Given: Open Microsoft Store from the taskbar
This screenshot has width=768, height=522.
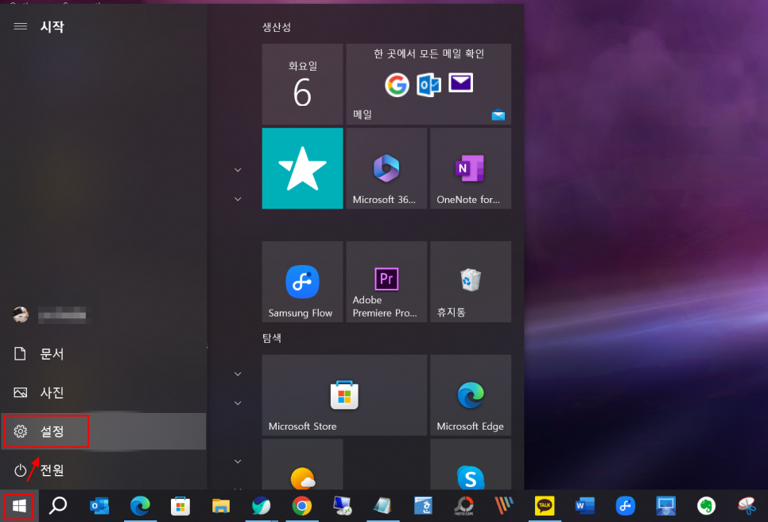Looking at the screenshot, I should click(180, 505).
